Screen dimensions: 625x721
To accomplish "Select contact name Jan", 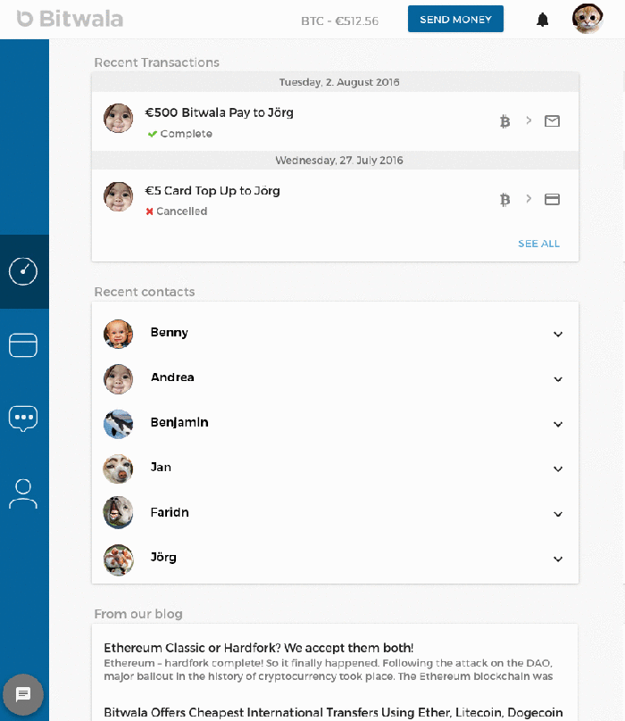I will click(x=161, y=468).
